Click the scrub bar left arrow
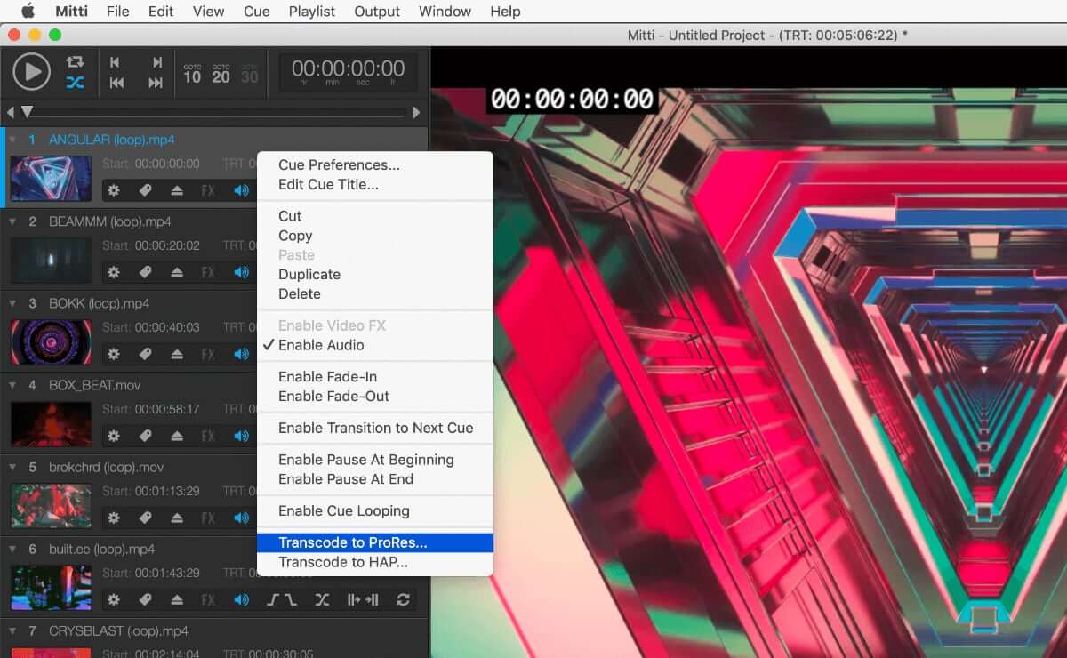The image size is (1067, 658). point(10,113)
